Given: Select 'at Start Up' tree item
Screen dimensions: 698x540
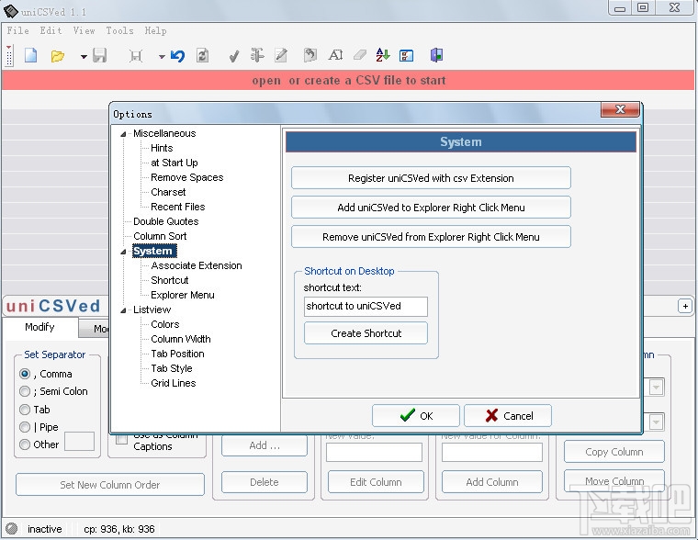Looking at the screenshot, I should [174, 163].
